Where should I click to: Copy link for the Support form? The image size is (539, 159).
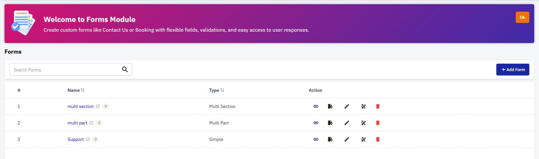coord(316,139)
